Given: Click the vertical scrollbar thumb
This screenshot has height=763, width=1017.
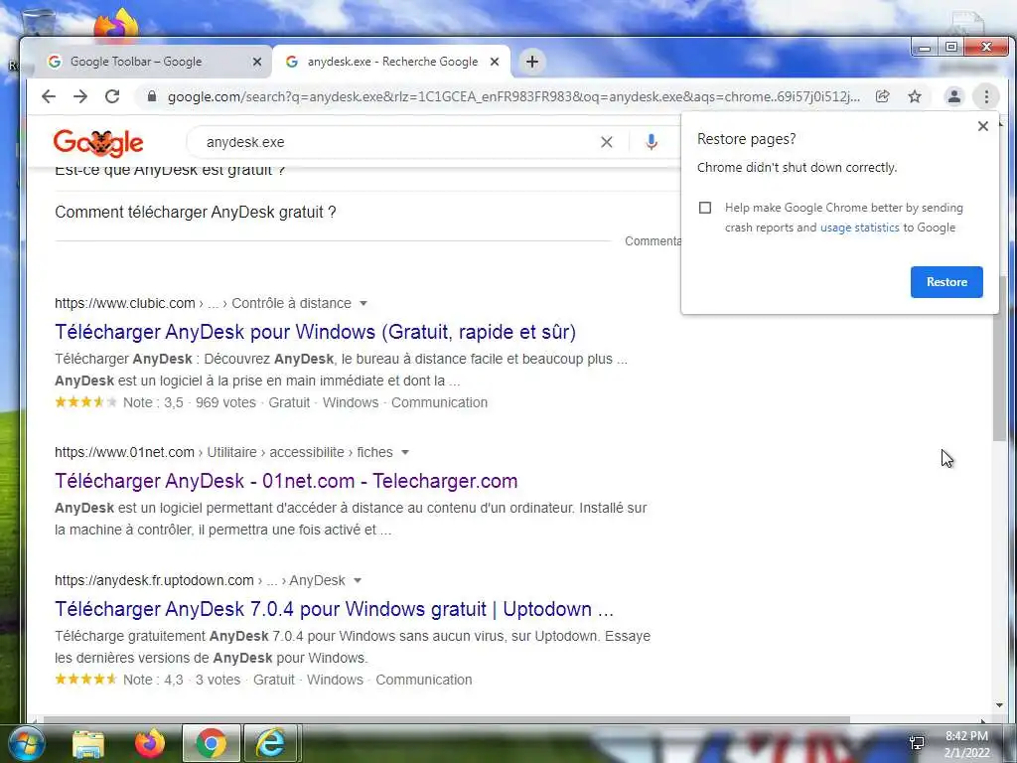Looking at the screenshot, I should coord(999,357).
